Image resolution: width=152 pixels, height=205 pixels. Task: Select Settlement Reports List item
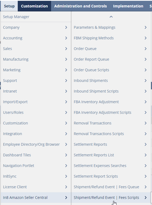[111, 155]
